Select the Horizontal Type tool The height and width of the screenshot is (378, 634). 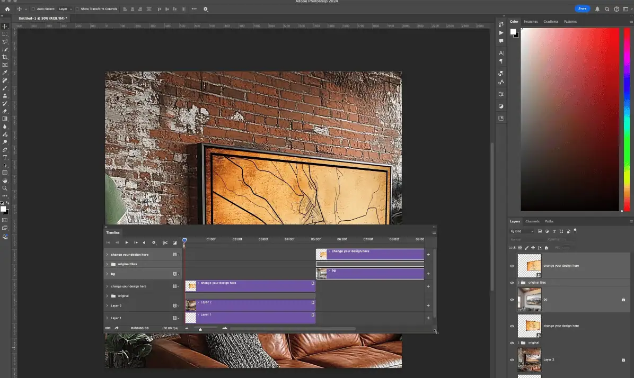[x=5, y=157]
